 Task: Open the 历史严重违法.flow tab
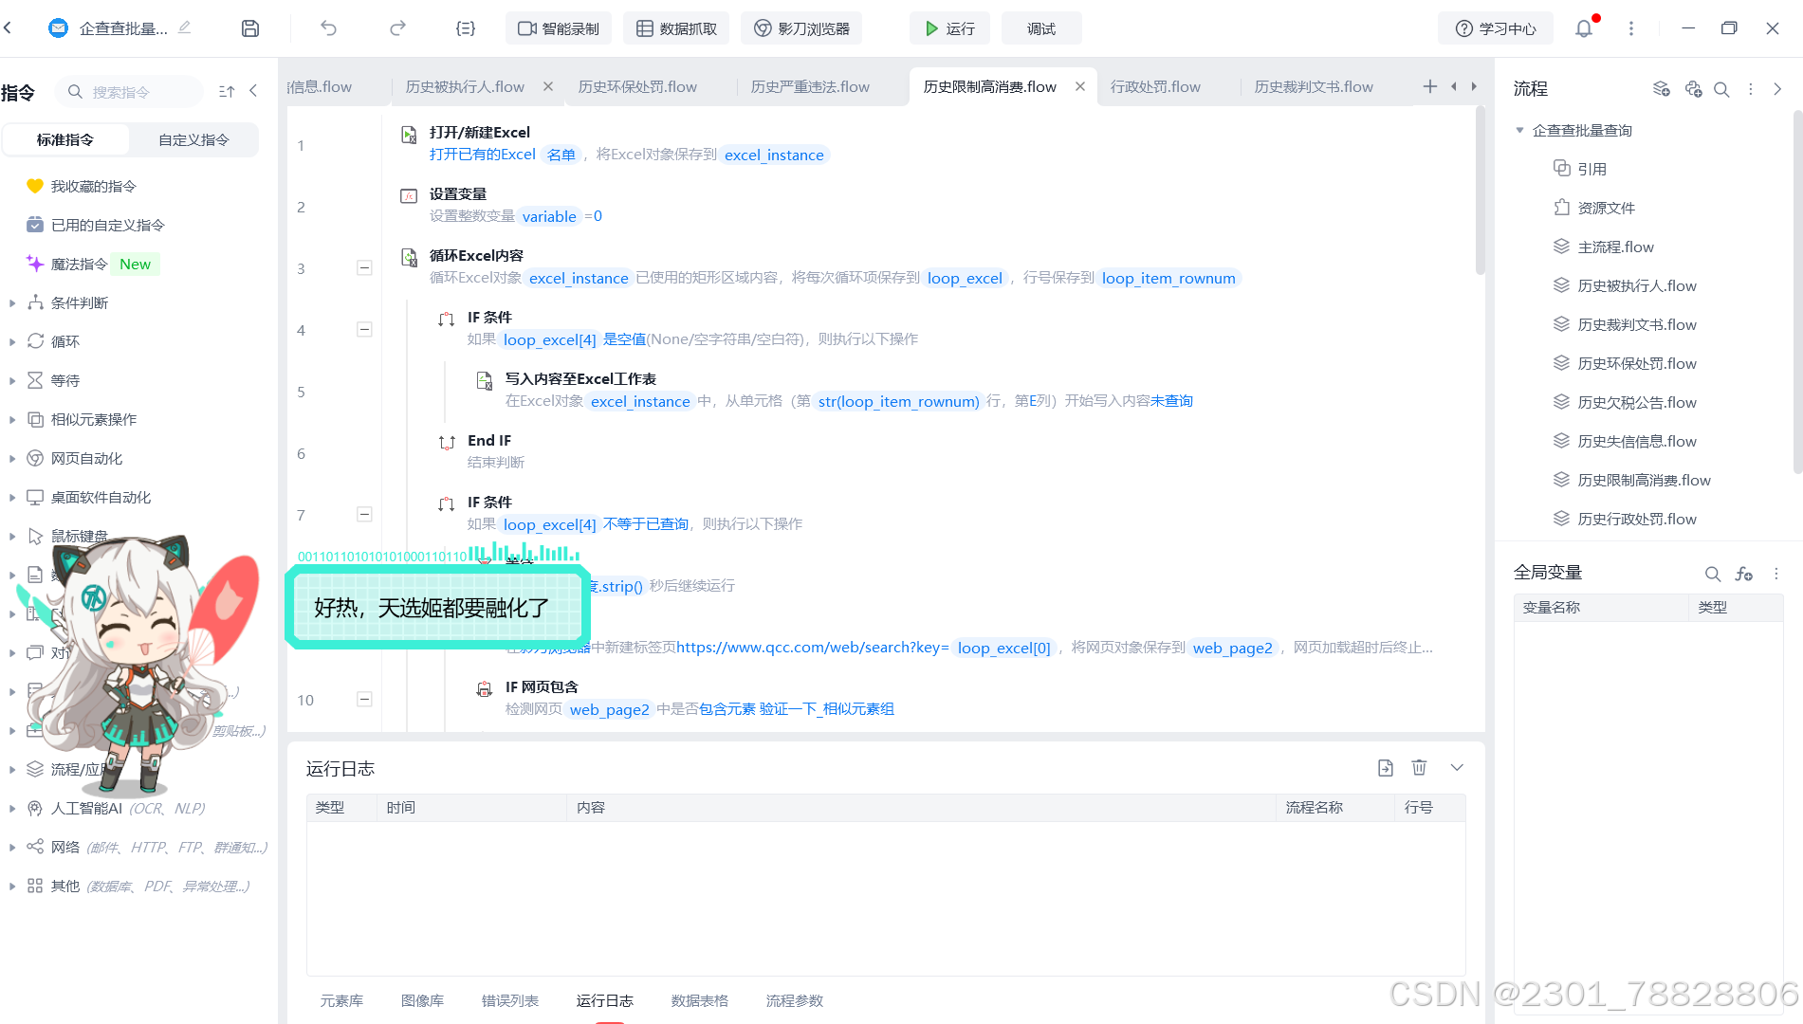pos(810,86)
